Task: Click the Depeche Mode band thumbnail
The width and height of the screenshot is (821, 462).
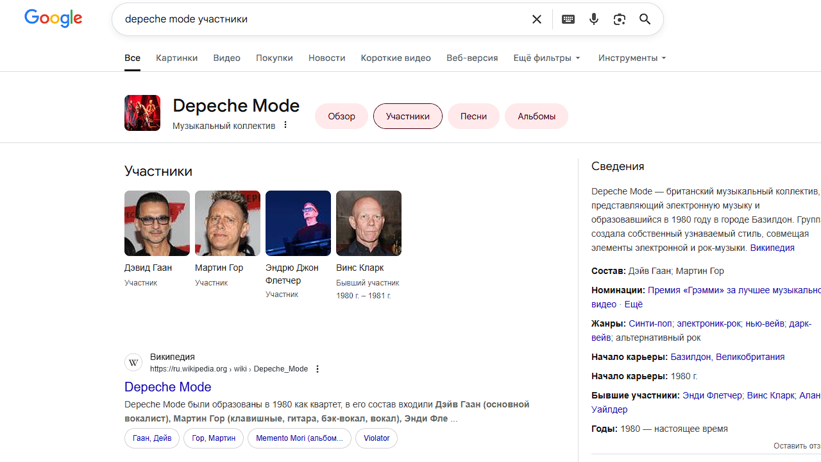Action: [142, 113]
